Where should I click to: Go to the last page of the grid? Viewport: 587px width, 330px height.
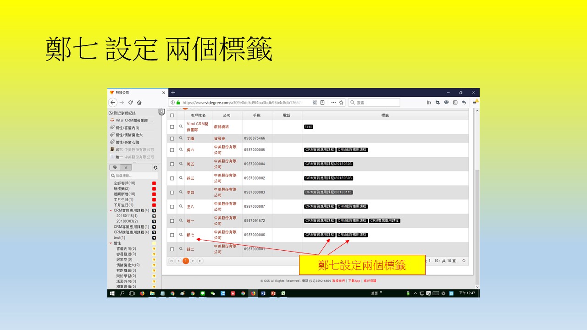[200, 261]
